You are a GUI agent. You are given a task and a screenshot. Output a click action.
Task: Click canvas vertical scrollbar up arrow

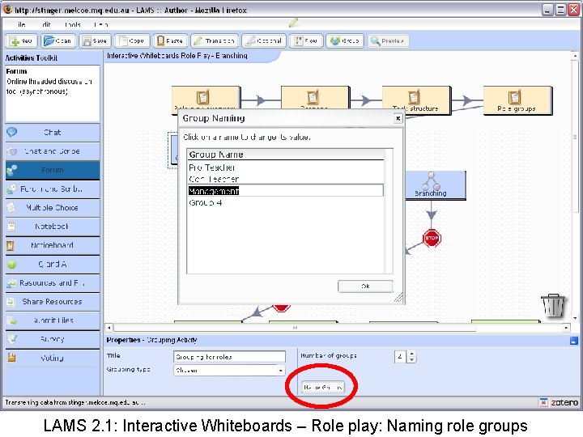pos(575,56)
